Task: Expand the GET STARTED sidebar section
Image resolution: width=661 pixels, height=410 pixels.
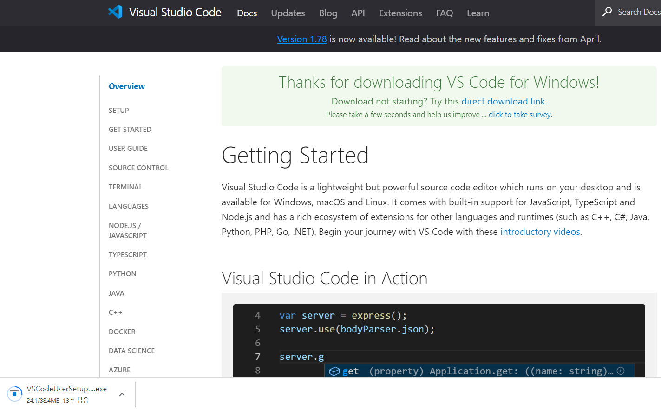Action: 130,130
